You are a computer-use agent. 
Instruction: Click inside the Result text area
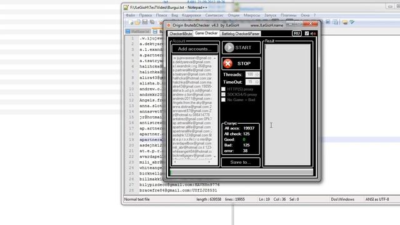[287, 104]
